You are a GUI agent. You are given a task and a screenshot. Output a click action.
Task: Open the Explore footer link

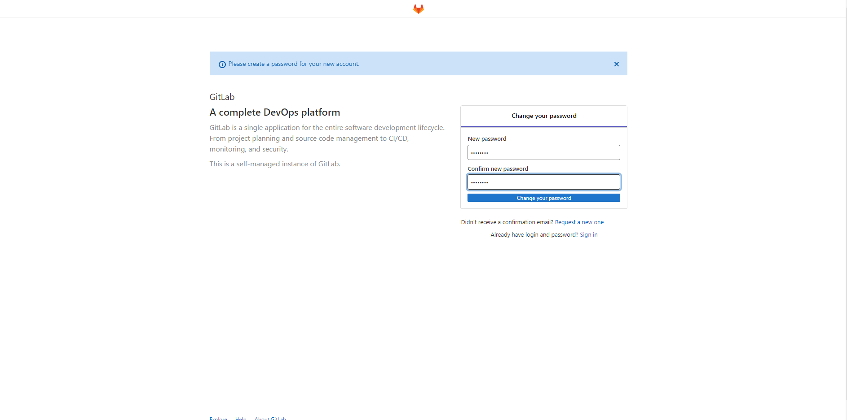pyautogui.click(x=218, y=418)
